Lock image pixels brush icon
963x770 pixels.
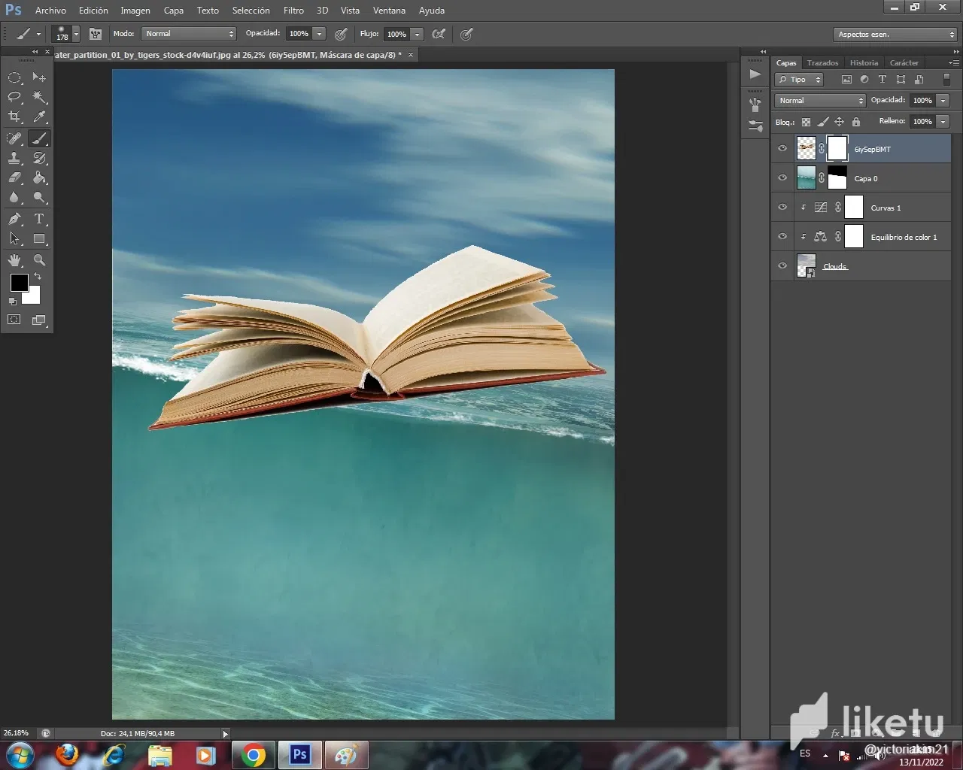click(x=823, y=122)
